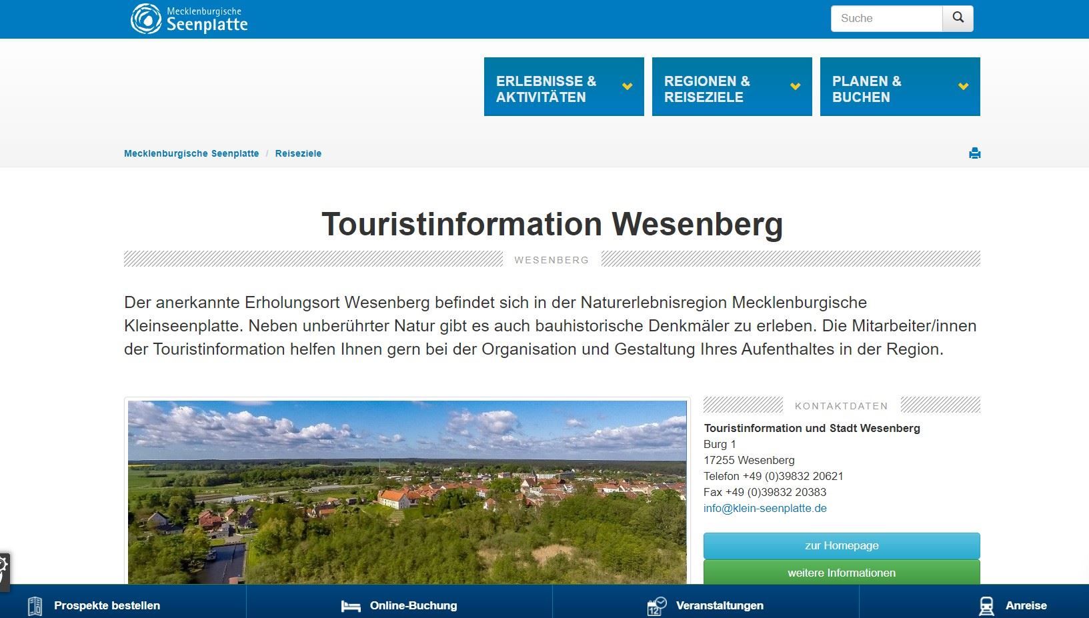Open the Wesenberg aerial photo
Screen dimensions: 1089x618
(x=407, y=492)
